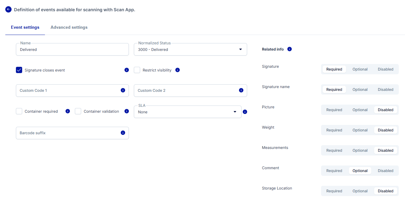Click info icon in Barcode suffix field
Screen dimensions: 405x202
[123, 133]
